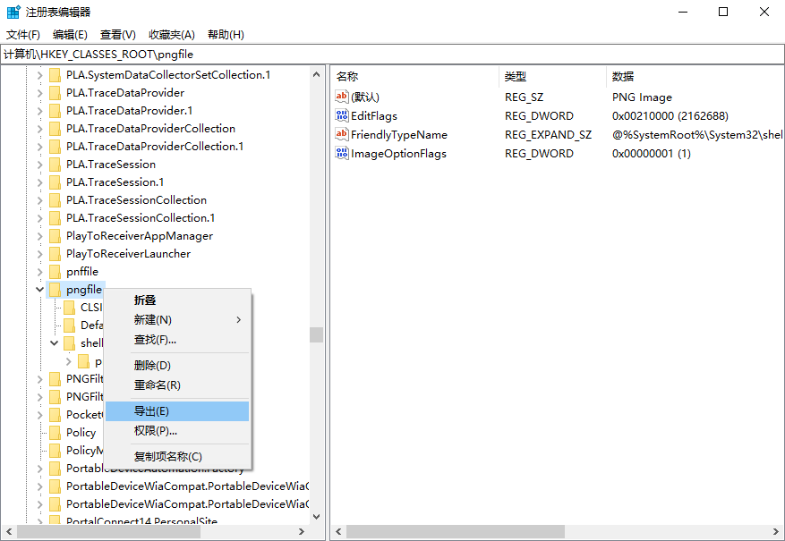Collapse the pngfile tree node
Screen dimensions: 785x541
(x=39, y=290)
